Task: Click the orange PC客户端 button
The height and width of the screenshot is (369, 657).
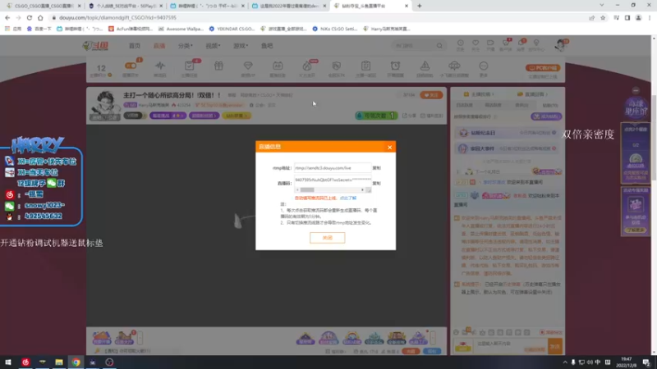Action: (543, 68)
